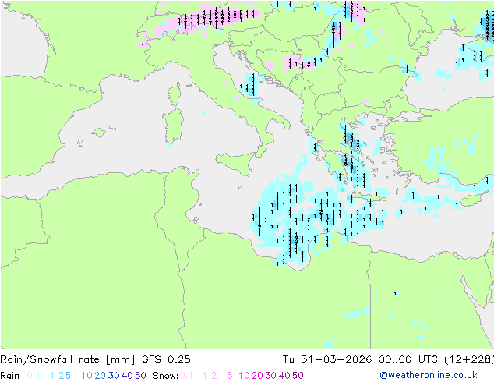Click the "Rain" legend label
This screenshot has width=494, height=382.
(10, 376)
